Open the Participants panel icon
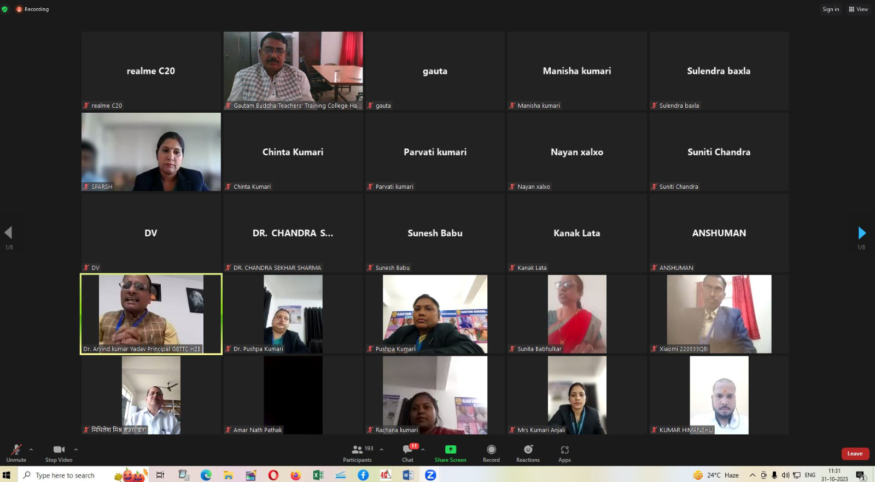 pyautogui.click(x=357, y=450)
